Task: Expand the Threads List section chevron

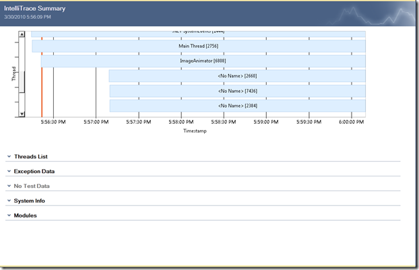Action: 9,156
